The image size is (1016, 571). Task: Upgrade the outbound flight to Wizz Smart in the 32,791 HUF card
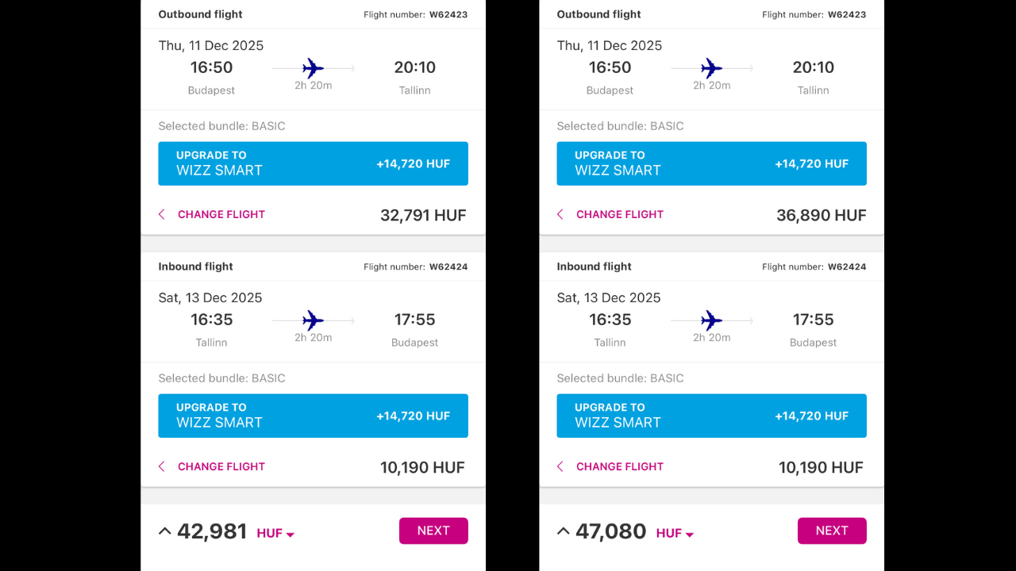pyautogui.click(x=313, y=163)
